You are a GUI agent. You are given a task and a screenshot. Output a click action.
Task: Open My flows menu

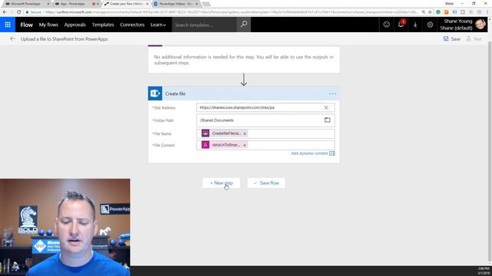pyautogui.click(x=48, y=25)
